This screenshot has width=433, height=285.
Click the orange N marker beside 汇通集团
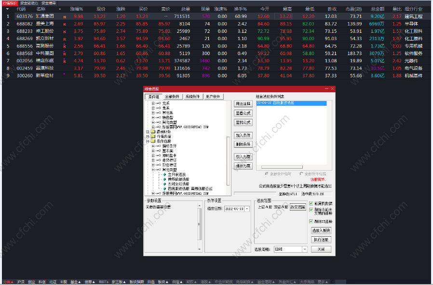click(65, 17)
